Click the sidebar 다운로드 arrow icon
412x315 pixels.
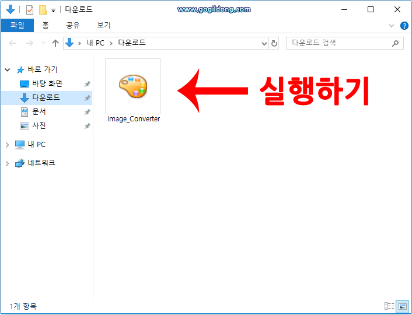pos(25,98)
